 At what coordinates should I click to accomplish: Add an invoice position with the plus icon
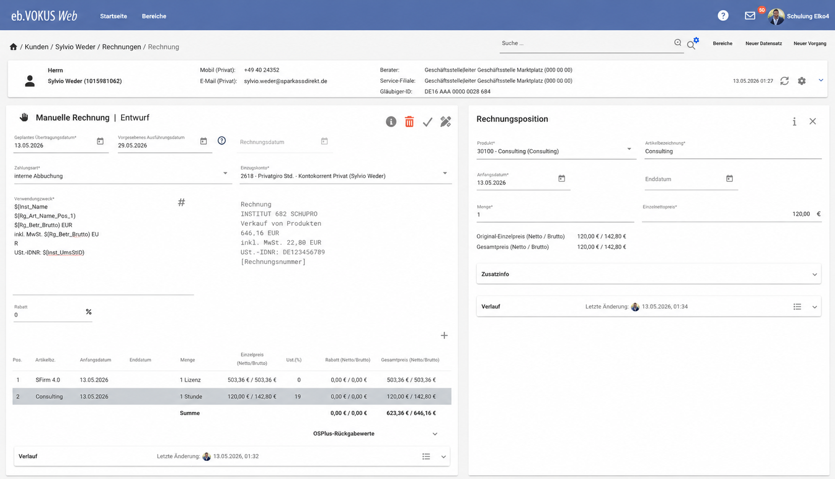coord(444,335)
